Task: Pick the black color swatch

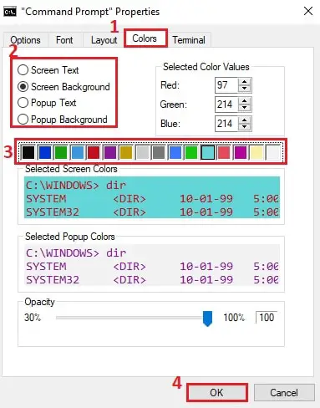Action: pos(28,152)
